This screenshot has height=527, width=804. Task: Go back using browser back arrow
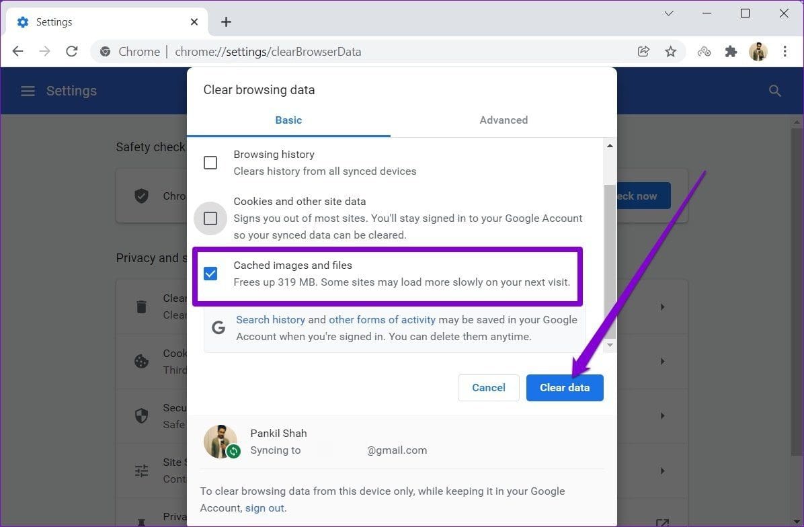[x=18, y=51]
